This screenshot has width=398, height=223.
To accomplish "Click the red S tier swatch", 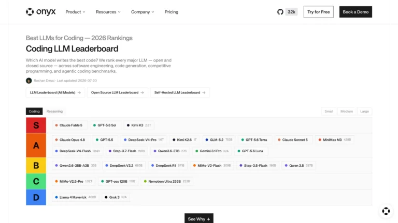I will click(36, 125).
